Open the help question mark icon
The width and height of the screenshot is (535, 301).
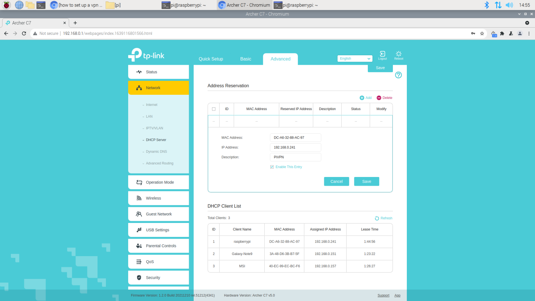(398, 75)
